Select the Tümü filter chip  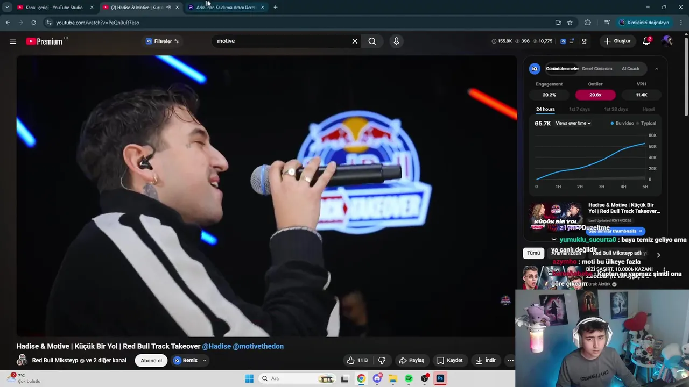click(x=533, y=253)
